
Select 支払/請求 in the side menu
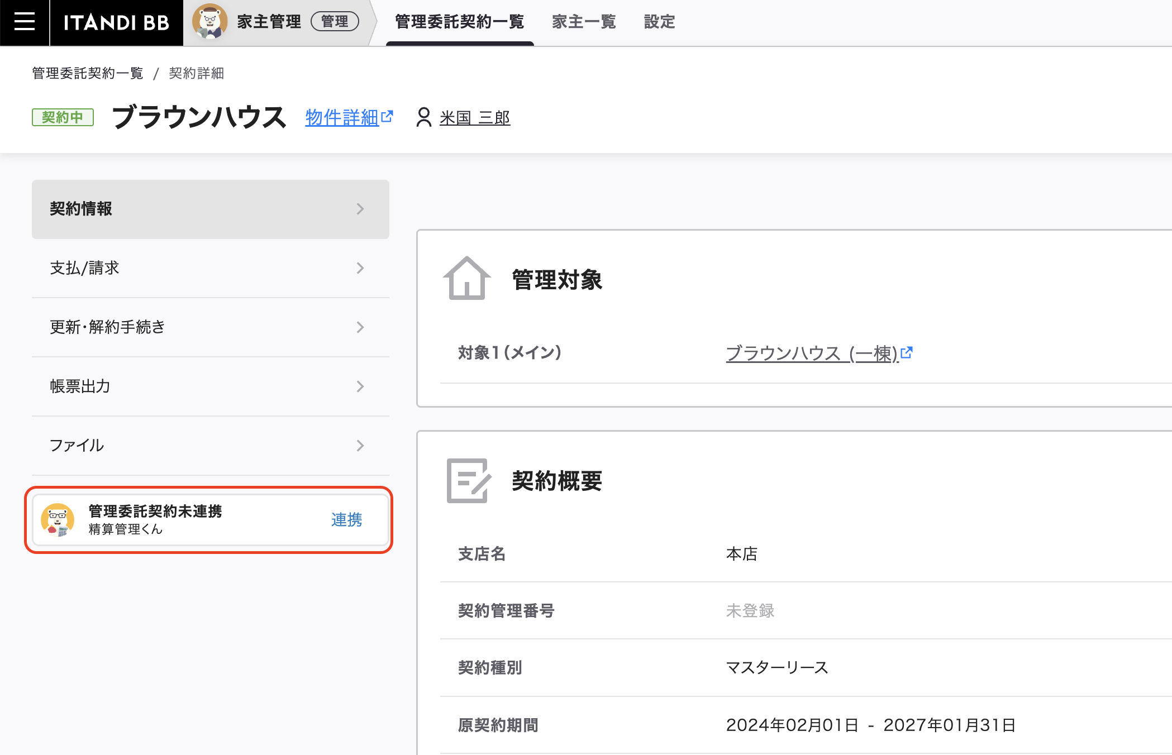(x=211, y=268)
